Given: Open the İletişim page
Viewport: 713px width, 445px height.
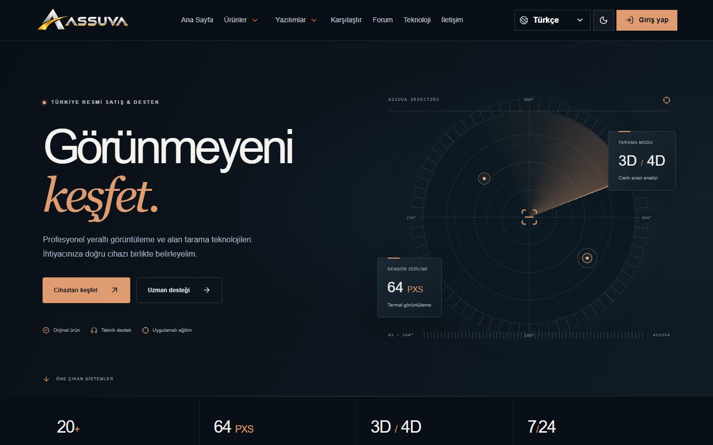Looking at the screenshot, I should (x=452, y=20).
